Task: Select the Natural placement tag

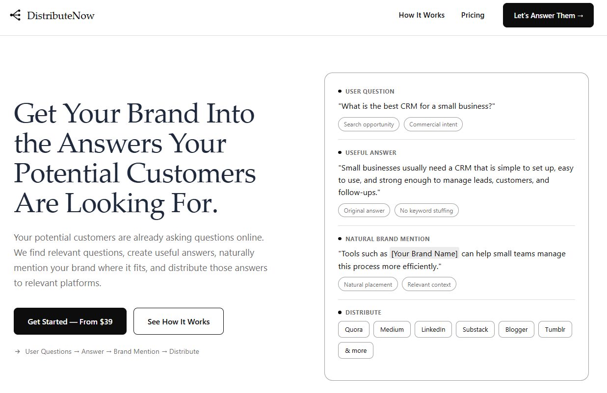Action: point(368,284)
